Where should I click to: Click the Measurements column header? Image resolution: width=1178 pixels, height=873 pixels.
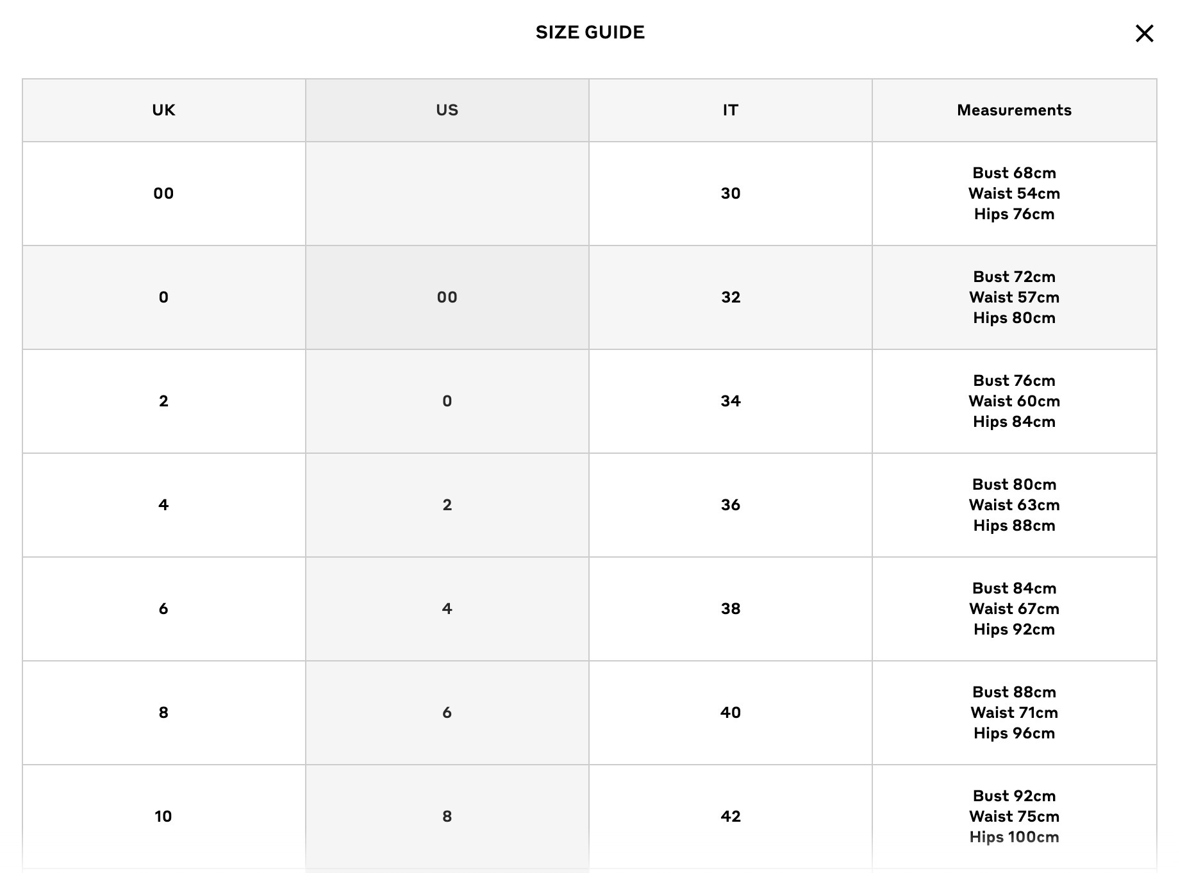(1015, 110)
